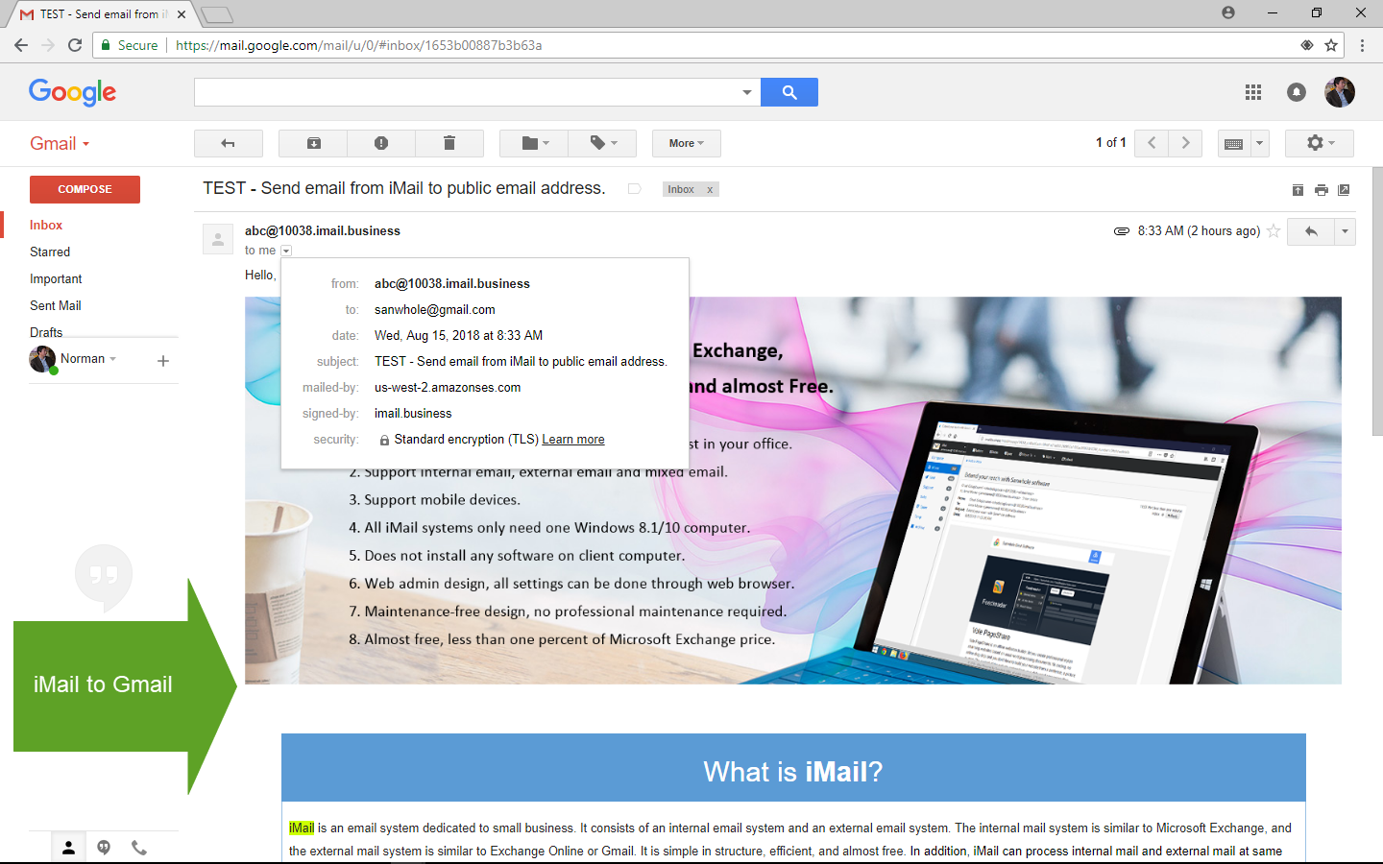The height and width of the screenshot is (864, 1383).
Task: Open the Google logo homepage link
Action: click(x=72, y=92)
